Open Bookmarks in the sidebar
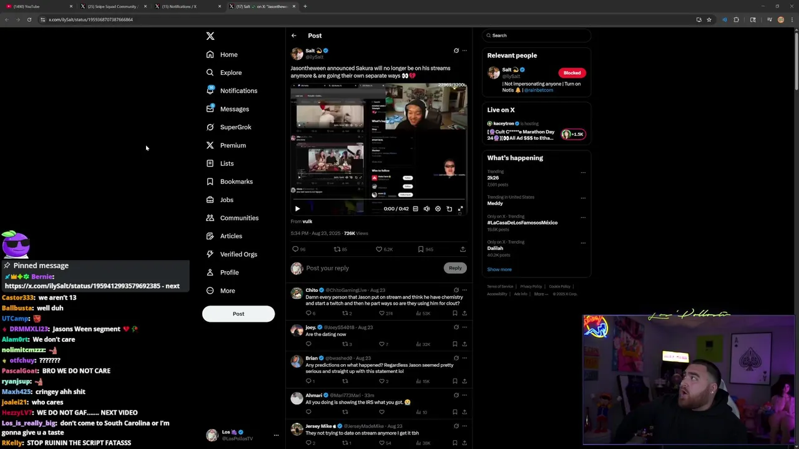Image resolution: width=799 pixels, height=449 pixels. (230, 181)
